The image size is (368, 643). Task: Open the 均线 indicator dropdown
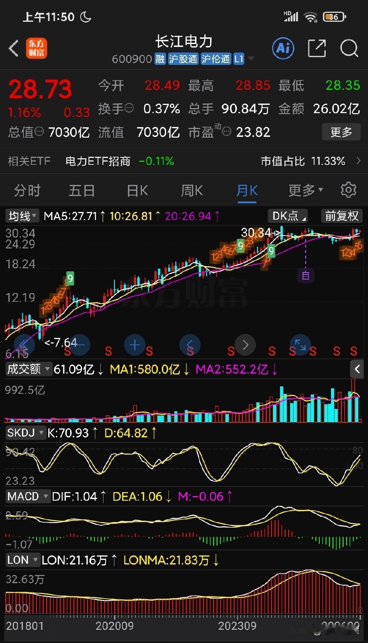(x=23, y=216)
